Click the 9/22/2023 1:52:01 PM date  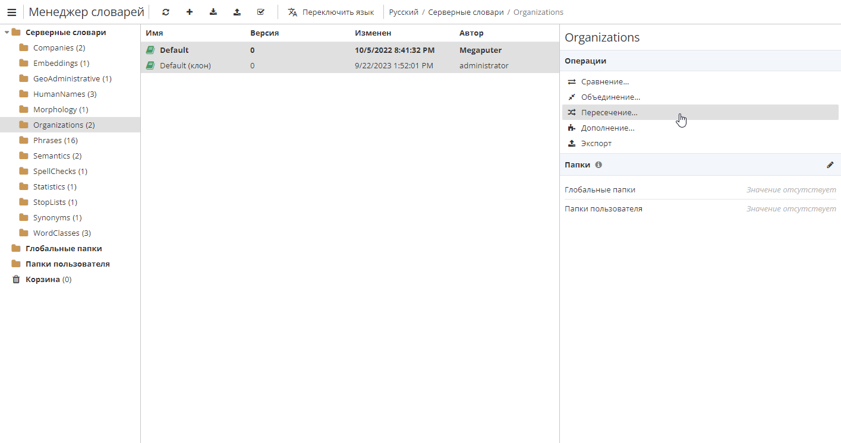394,65
